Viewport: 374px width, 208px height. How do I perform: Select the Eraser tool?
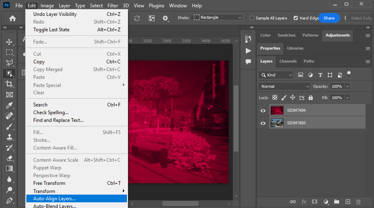tap(9, 158)
